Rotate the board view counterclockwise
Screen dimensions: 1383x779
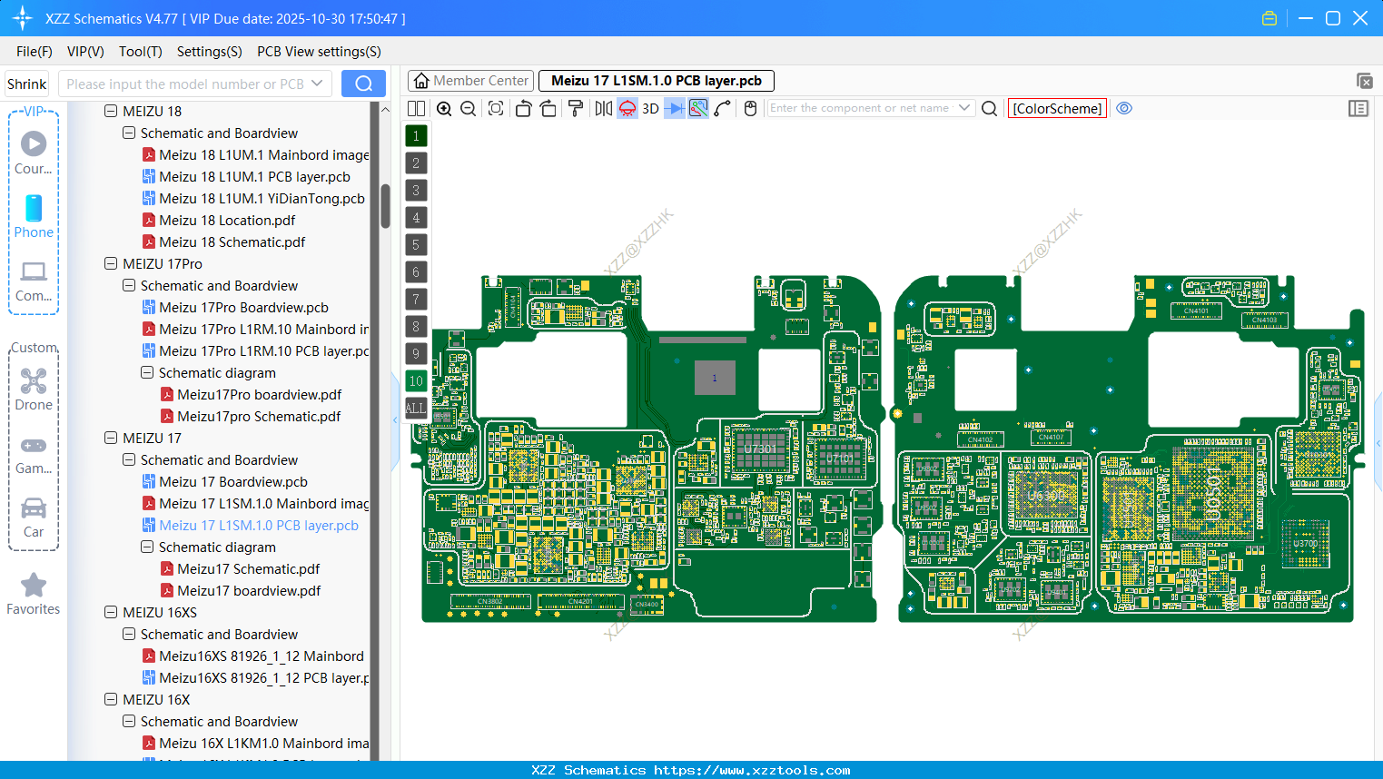point(523,108)
